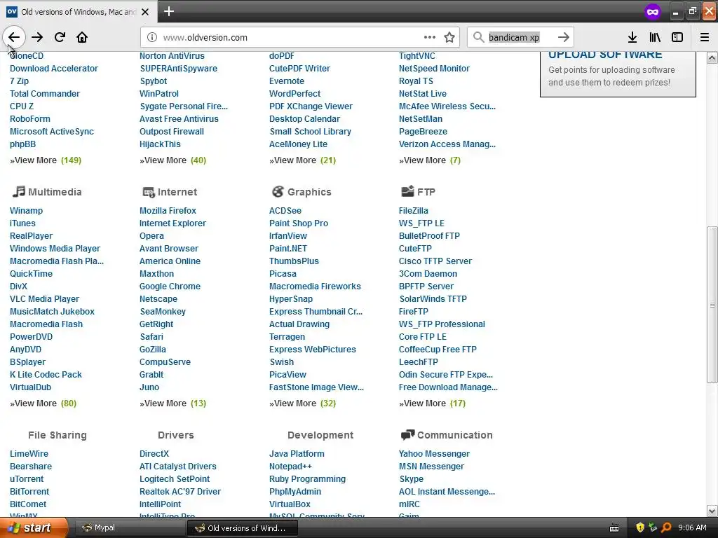
Task: Open the browser home page icon
Action: 82,37
